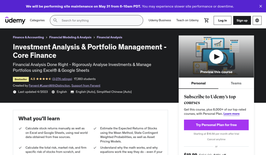Screen dimensions: 266x155
Task: Go to Financial Modeling & Analysis breadcrumb
Action: click(70, 37)
